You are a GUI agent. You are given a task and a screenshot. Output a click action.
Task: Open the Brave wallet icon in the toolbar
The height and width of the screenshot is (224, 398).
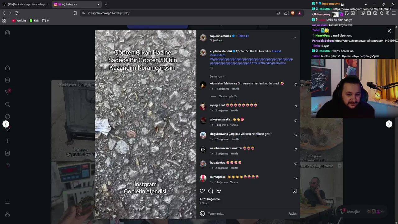pos(375,13)
